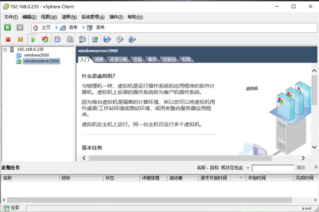Click the USB device connect icon
Viewport: 319px width, 212px height.
point(132,39)
